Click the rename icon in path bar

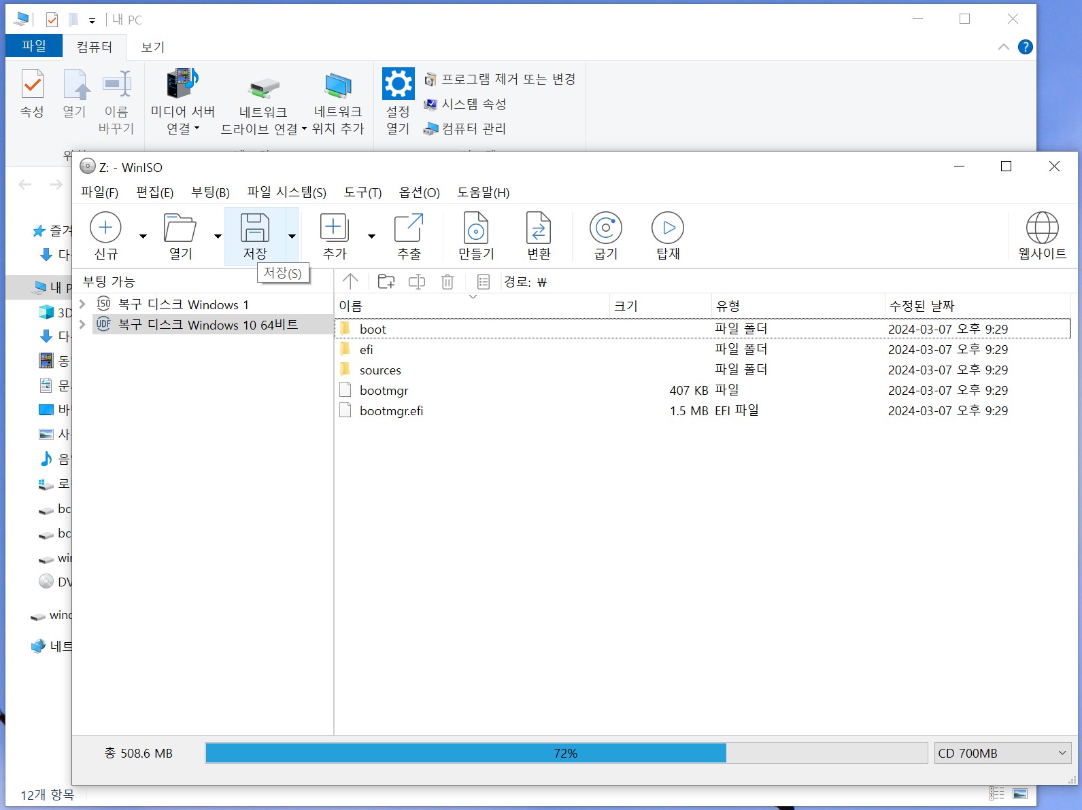(x=417, y=281)
